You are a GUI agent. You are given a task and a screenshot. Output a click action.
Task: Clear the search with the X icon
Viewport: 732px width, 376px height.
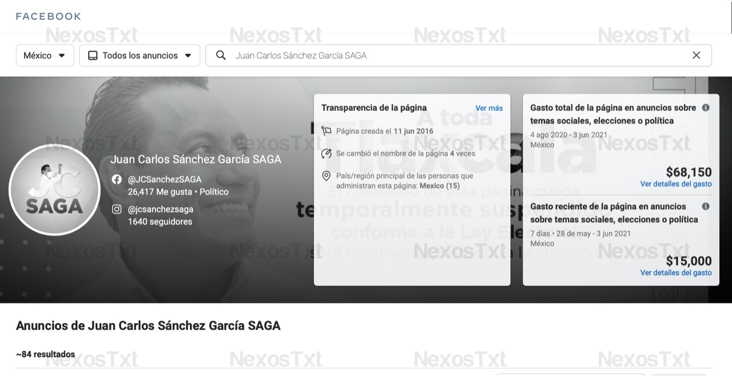(x=696, y=55)
